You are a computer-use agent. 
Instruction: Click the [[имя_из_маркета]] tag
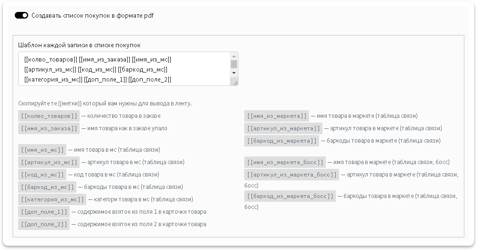click(x=277, y=116)
